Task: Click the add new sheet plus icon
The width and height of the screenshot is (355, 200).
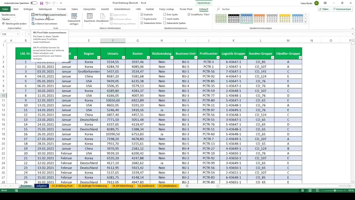Action: tap(187, 186)
